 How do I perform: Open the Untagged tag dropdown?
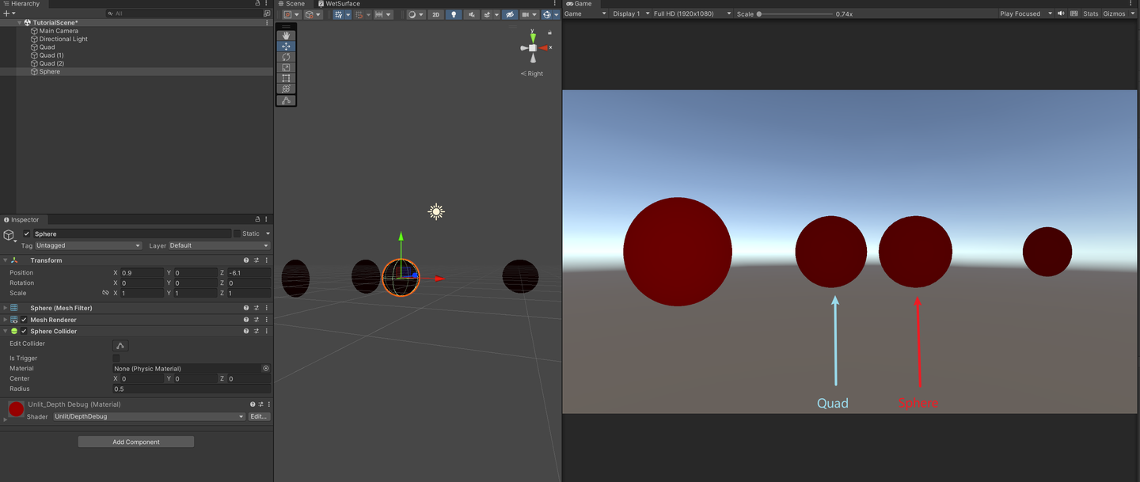[87, 245]
